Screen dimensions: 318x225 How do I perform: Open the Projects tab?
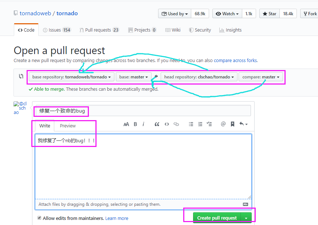(x=142, y=30)
